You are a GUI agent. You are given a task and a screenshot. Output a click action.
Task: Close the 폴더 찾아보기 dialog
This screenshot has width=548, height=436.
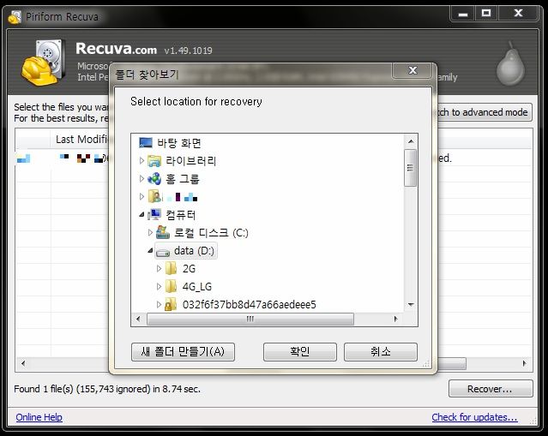413,70
